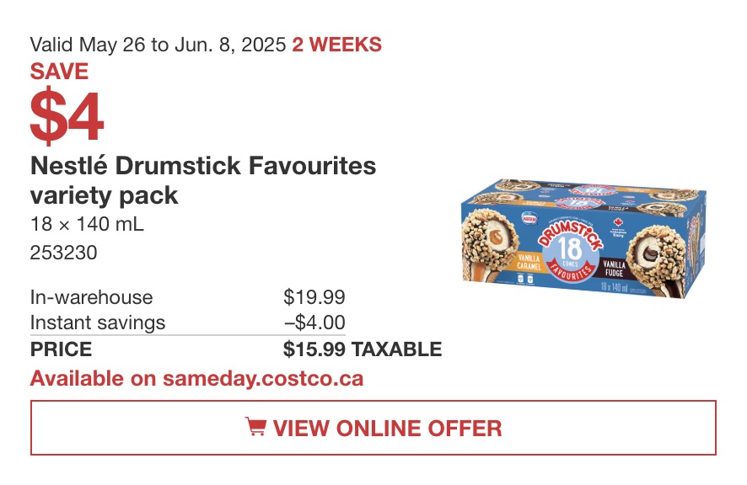This screenshot has width=747, height=485.
Task: Click the caramel cone picture on the box's left
Action: tap(490, 245)
